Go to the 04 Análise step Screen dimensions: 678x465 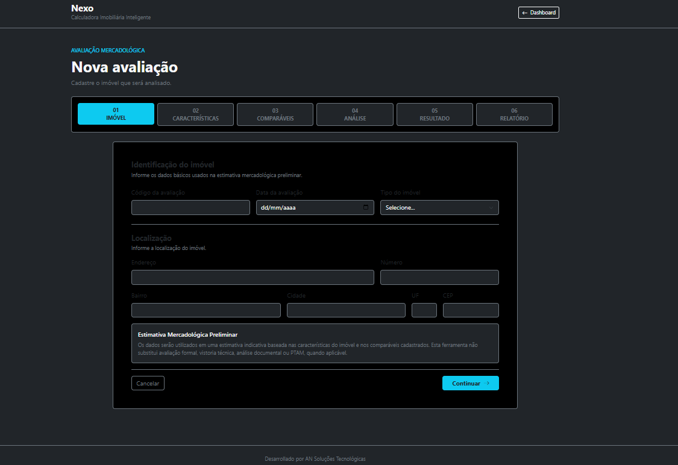(354, 114)
